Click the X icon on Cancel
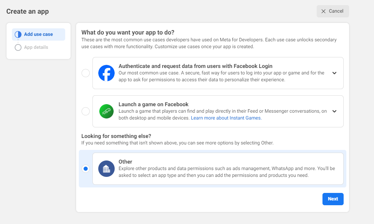Screen dimensions: 374x224 pos(323,11)
